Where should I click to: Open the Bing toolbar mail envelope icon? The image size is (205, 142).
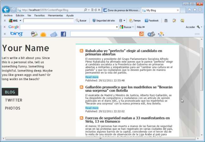tap(54, 34)
